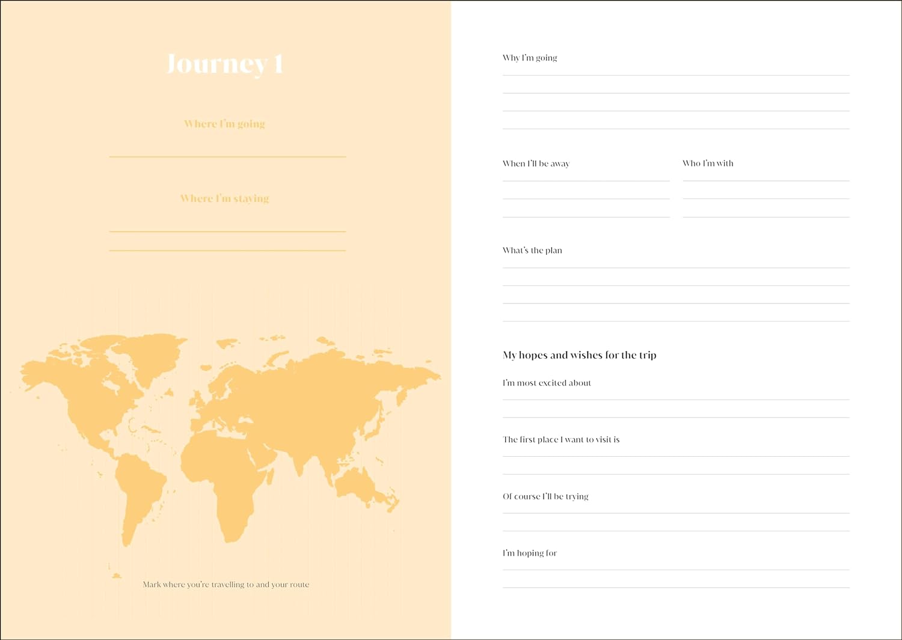This screenshot has width=902, height=640.
Task: Select the 'Where I'm staying' label
Action: [224, 198]
